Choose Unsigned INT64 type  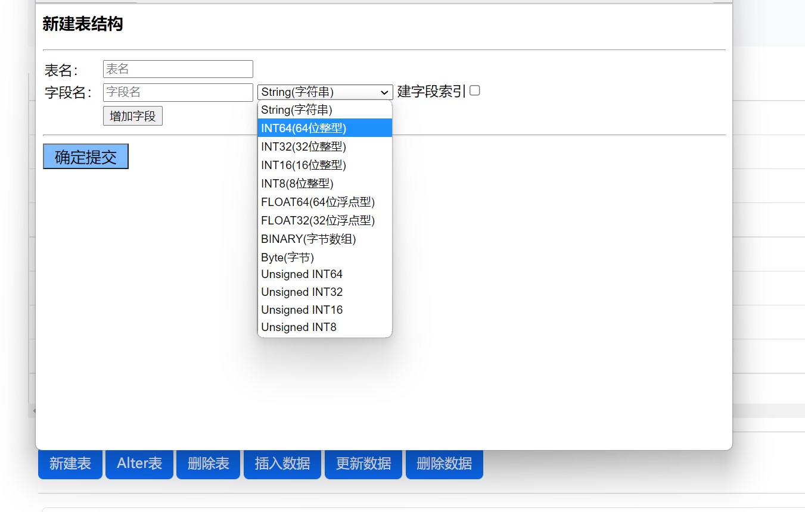[325, 274]
